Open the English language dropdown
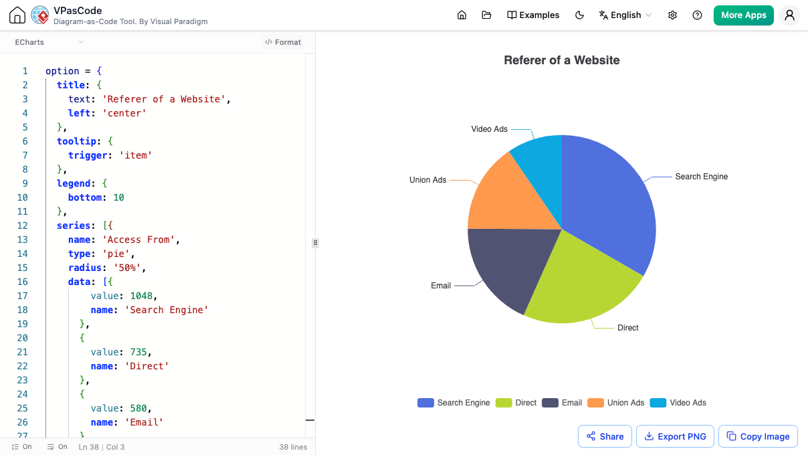Screen dimensions: 808x455 [625, 15]
